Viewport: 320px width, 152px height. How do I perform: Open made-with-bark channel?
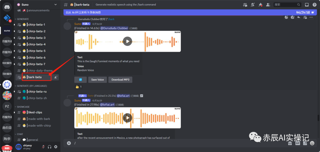tap(37, 119)
